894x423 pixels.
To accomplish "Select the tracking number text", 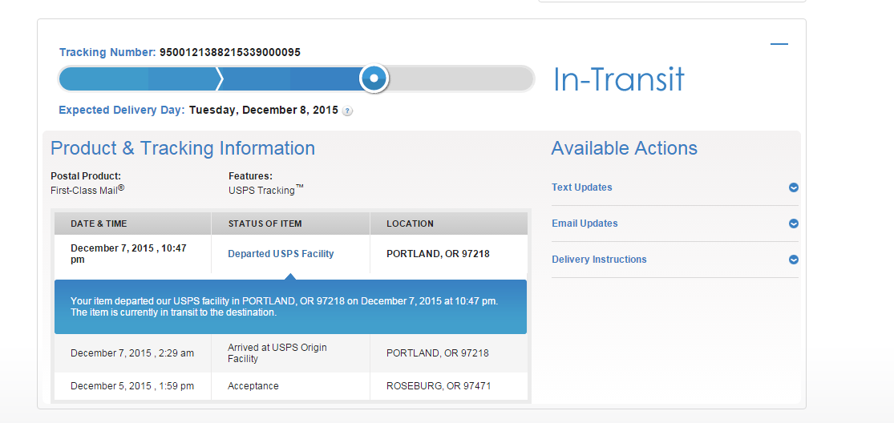I will [x=229, y=53].
